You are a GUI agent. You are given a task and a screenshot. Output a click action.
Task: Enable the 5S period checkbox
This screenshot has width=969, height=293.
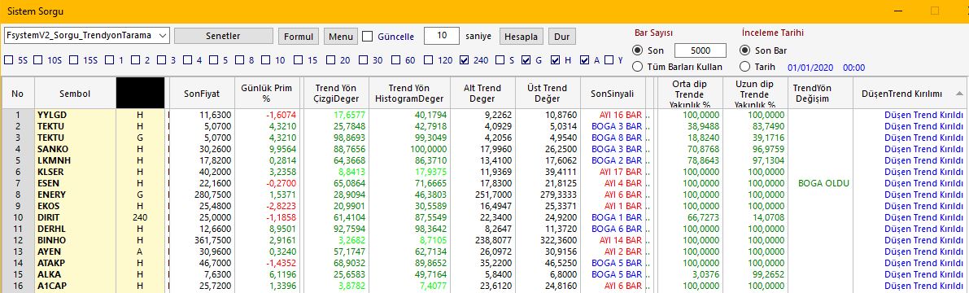(x=9, y=60)
